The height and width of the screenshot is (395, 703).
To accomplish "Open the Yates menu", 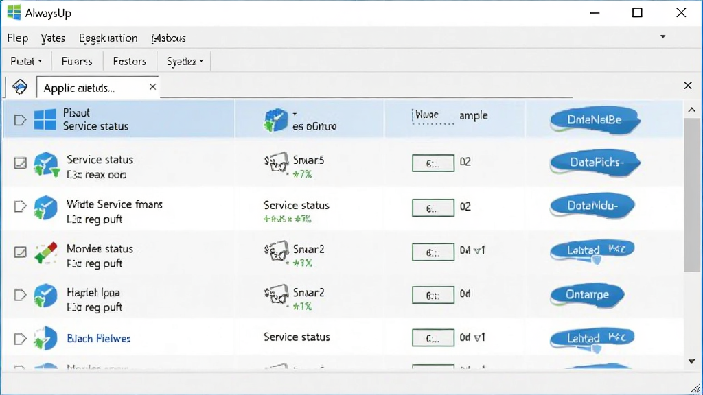I will click(x=53, y=38).
